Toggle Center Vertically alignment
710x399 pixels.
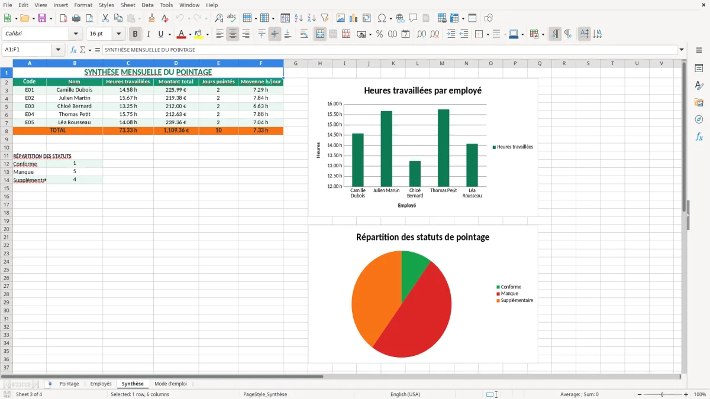pos(275,34)
